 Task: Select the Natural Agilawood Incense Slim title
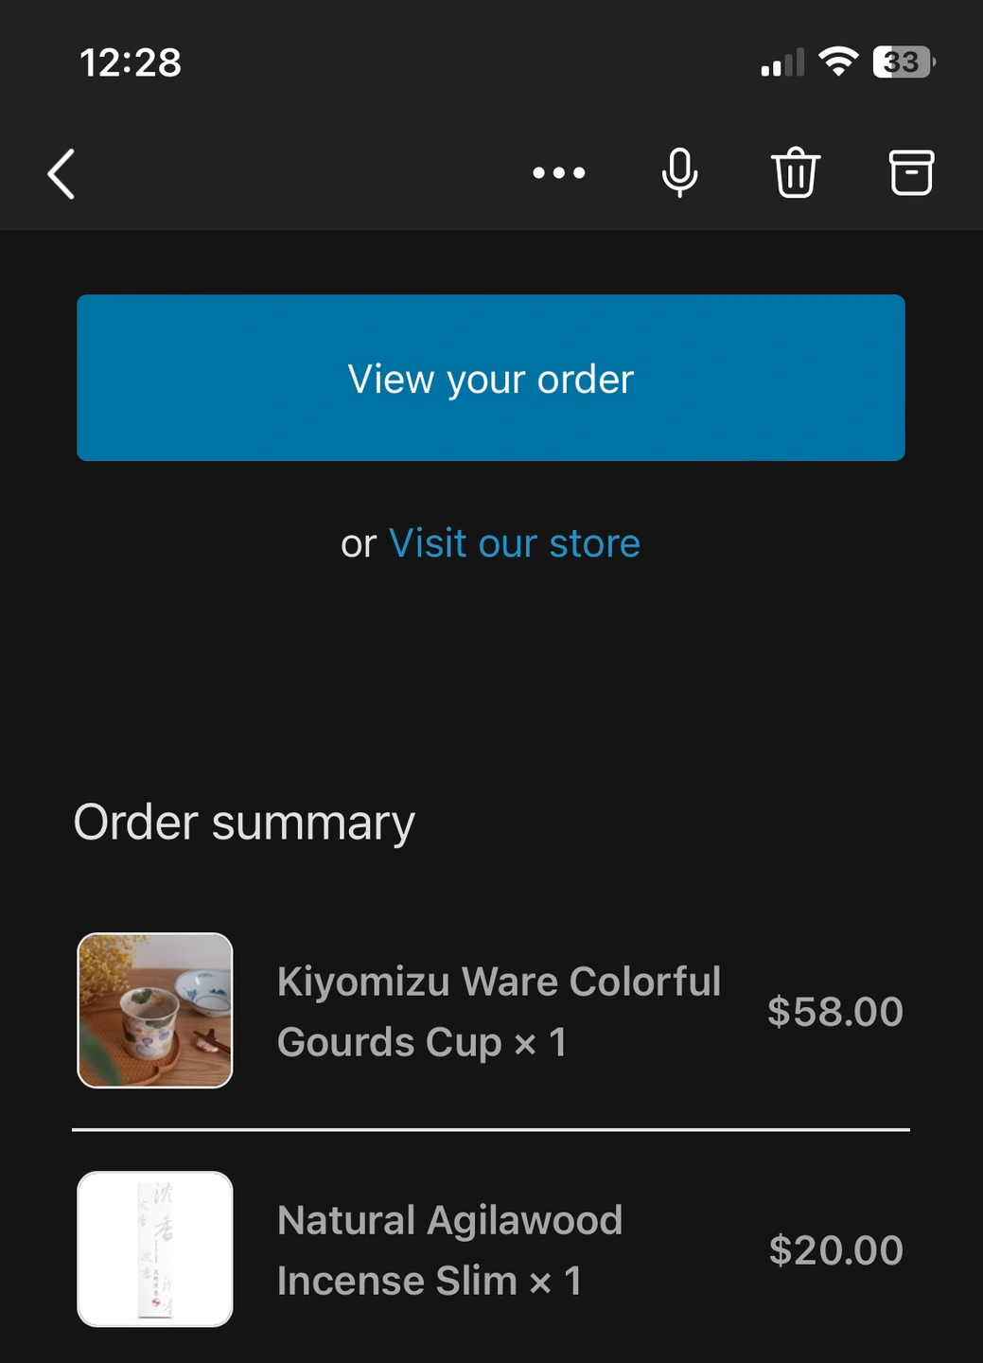pos(449,1250)
